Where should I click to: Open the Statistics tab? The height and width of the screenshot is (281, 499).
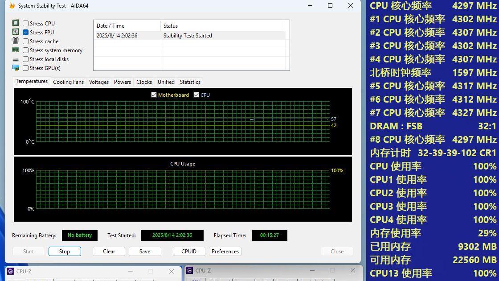tap(190, 82)
